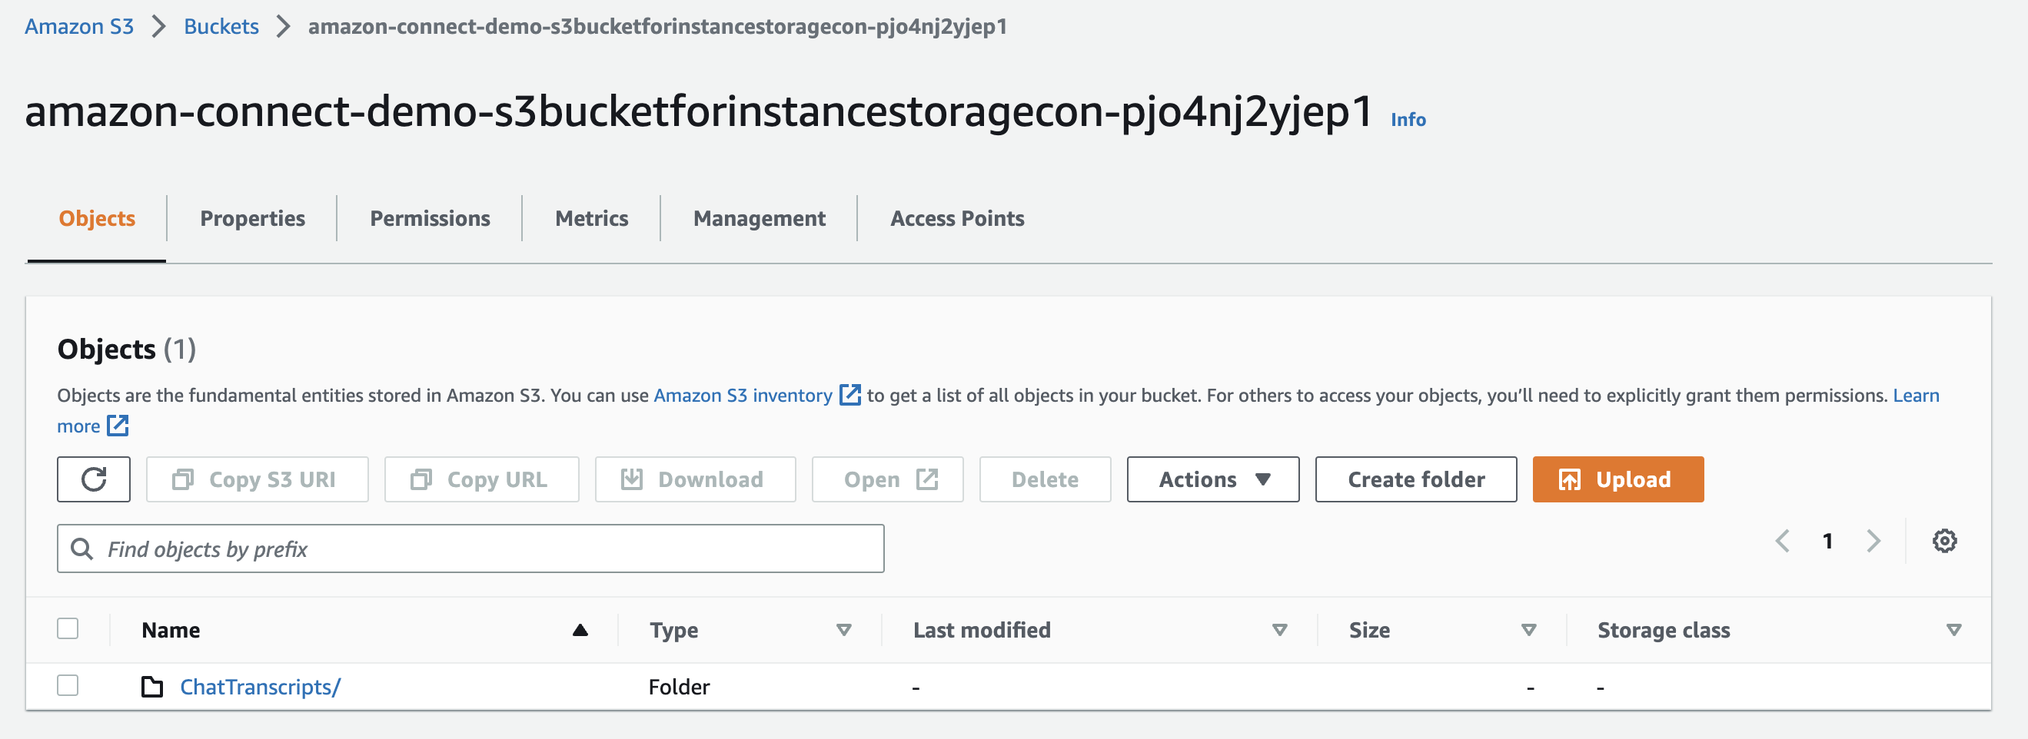
Task: Open the Actions dropdown
Action: [1212, 479]
